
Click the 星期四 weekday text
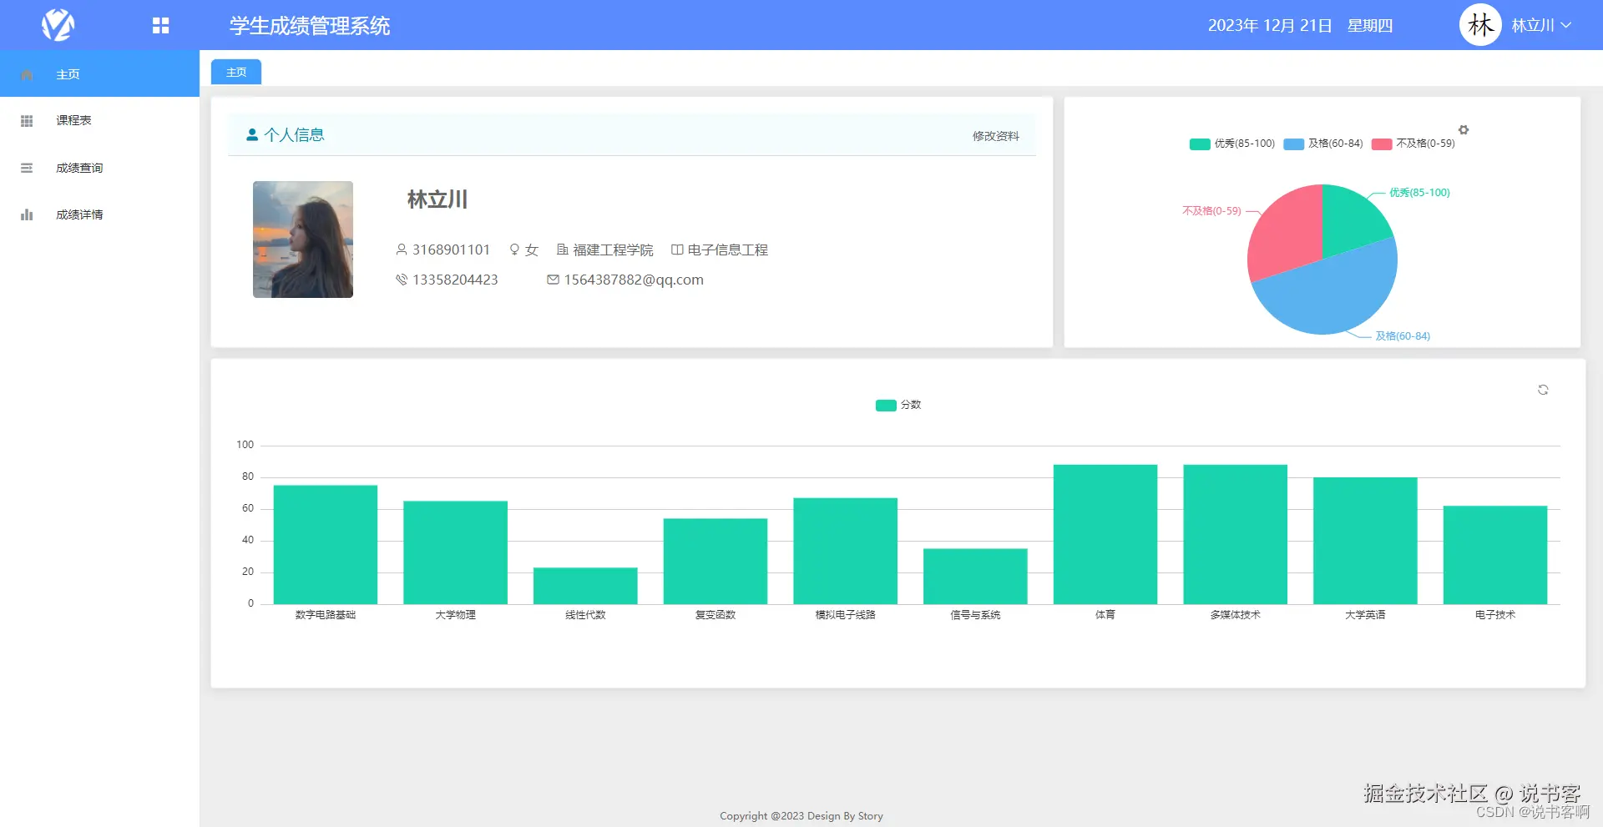click(x=1370, y=26)
